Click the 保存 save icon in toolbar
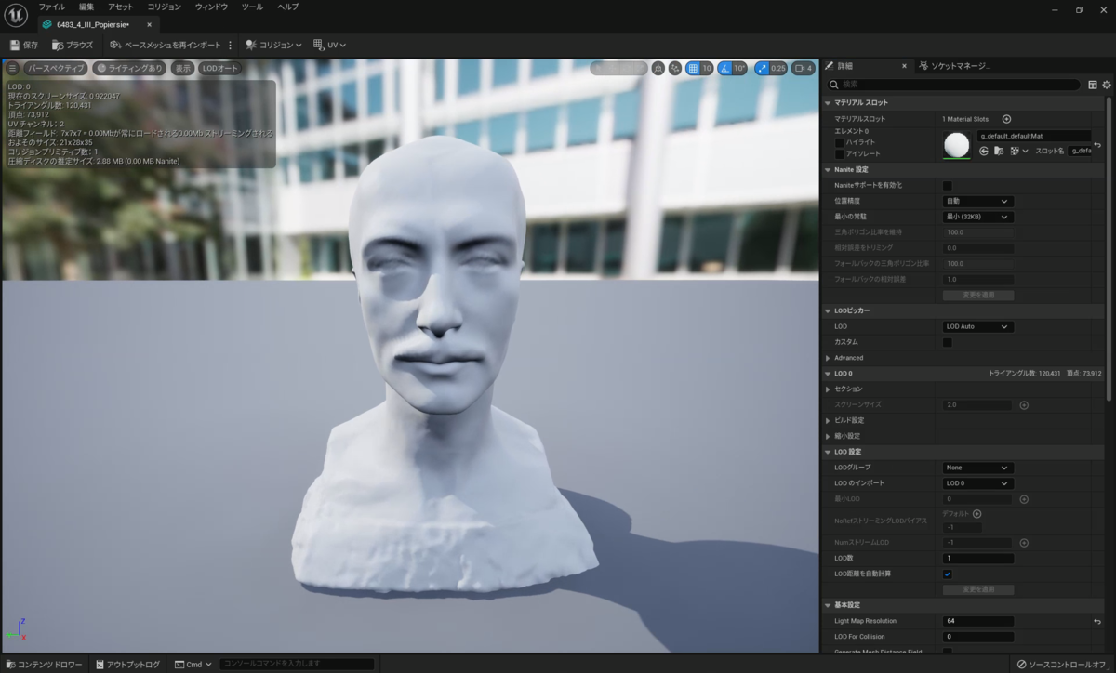Viewport: 1116px width, 673px height. coord(15,45)
